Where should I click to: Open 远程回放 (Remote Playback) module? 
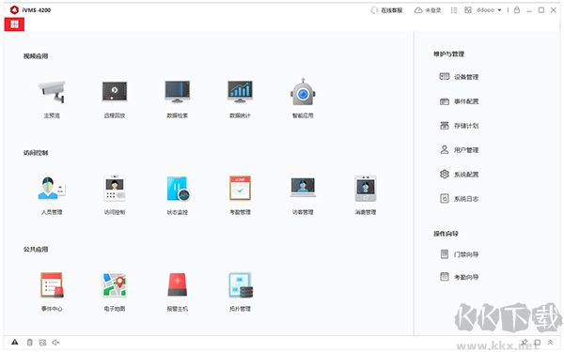115,92
